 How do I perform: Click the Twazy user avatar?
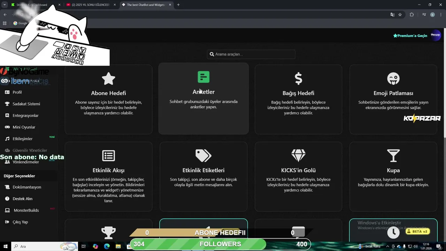click(x=436, y=35)
